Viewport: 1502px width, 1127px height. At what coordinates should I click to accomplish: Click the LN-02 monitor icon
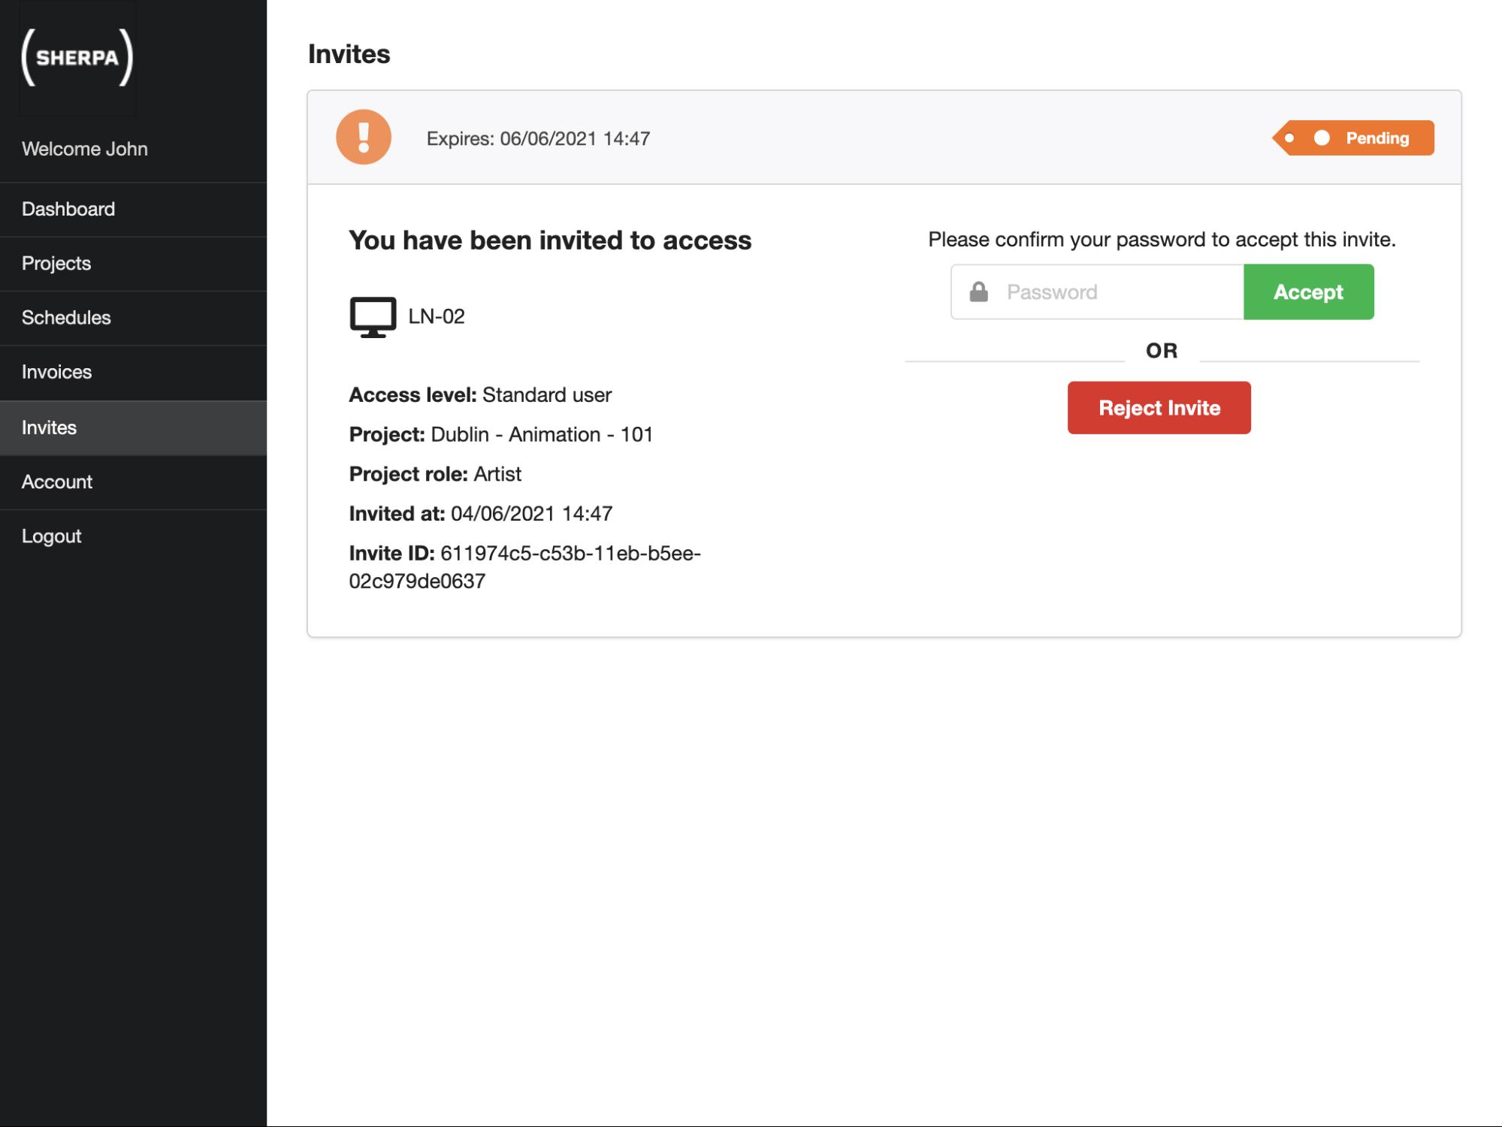pyautogui.click(x=373, y=317)
